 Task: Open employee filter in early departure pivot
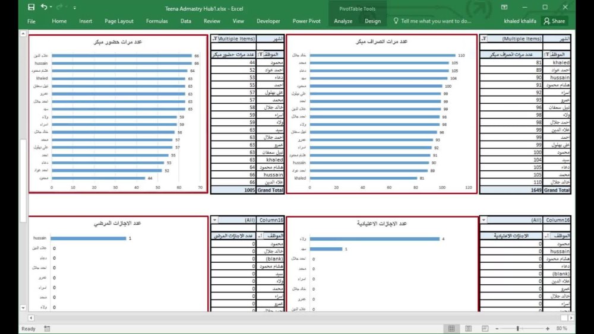point(546,55)
